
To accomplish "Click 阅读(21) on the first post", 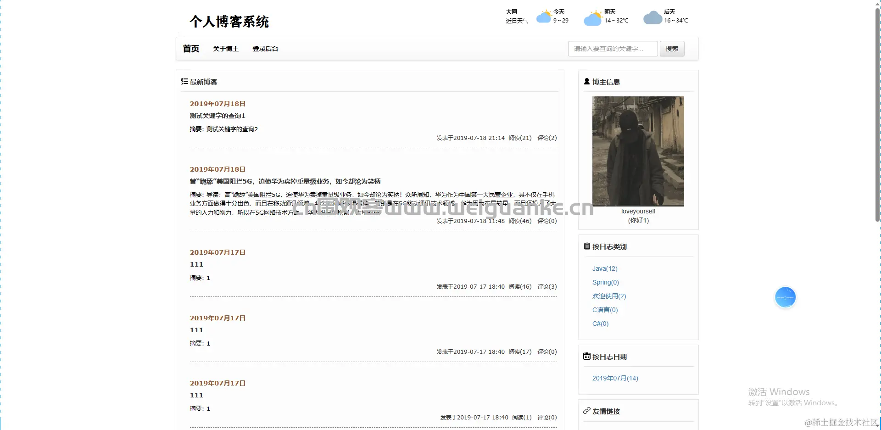I will point(520,138).
